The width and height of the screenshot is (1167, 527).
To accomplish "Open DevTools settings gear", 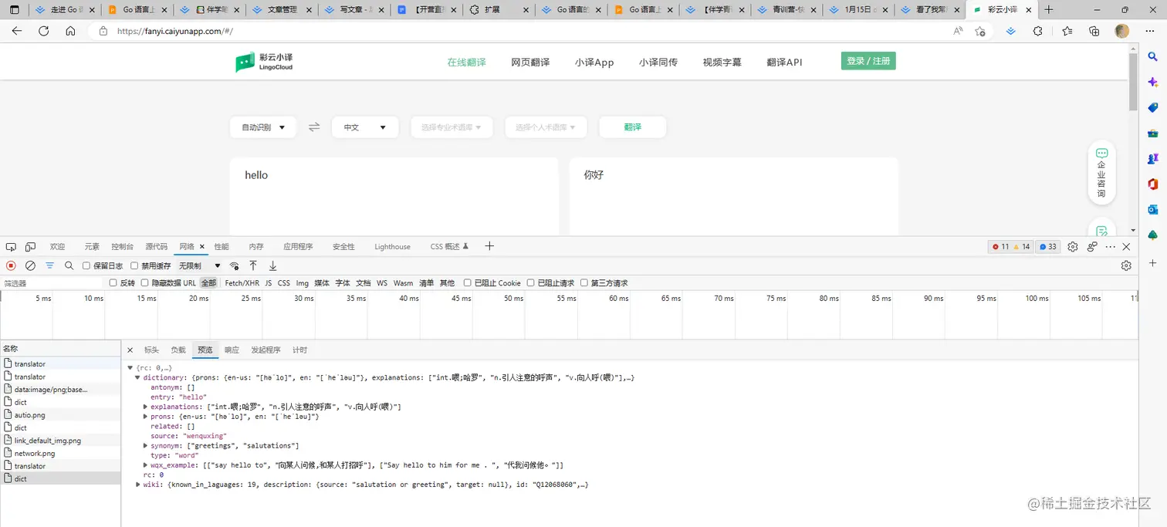I will point(1073,247).
